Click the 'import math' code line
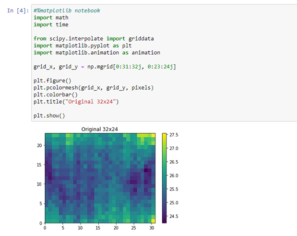 pyautogui.click(x=51, y=18)
